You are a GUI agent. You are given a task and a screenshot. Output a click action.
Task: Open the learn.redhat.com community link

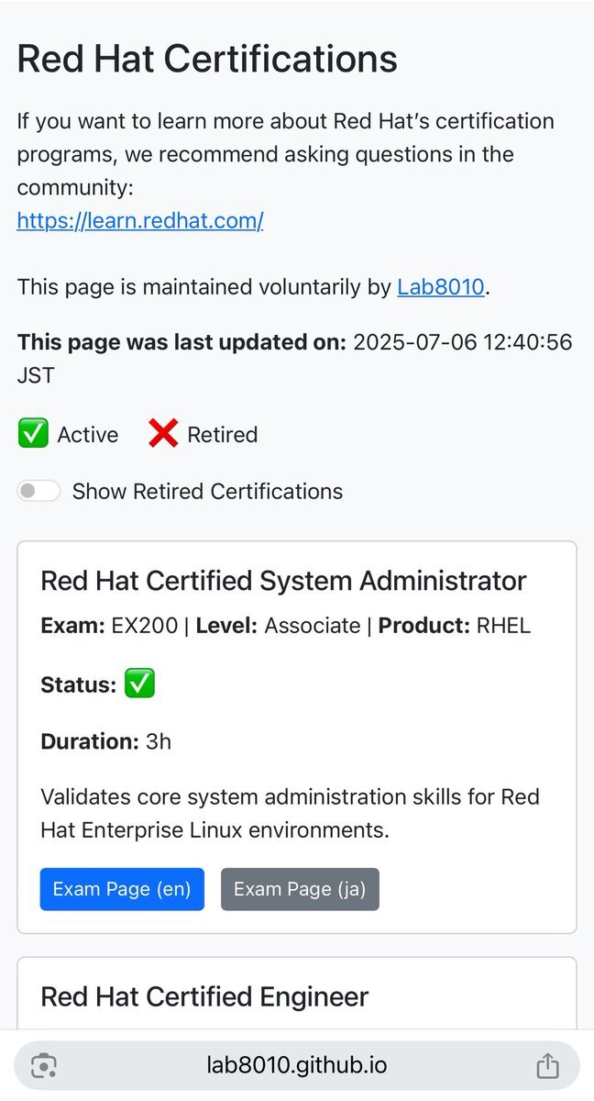tap(140, 221)
